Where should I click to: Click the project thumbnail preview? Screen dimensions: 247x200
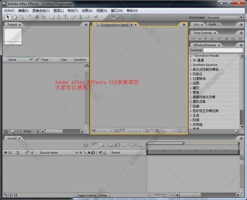click(13, 37)
